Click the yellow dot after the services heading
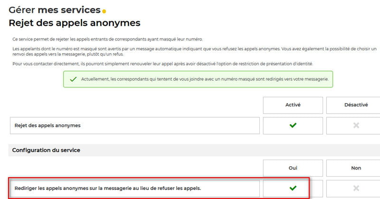The width and height of the screenshot is (380, 199). pyautogui.click(x=104, y=11)
